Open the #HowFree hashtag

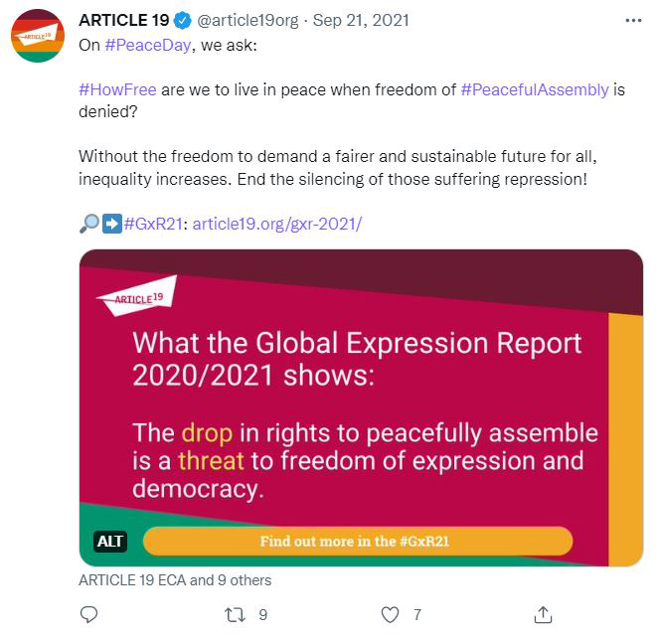click(115, 89)
